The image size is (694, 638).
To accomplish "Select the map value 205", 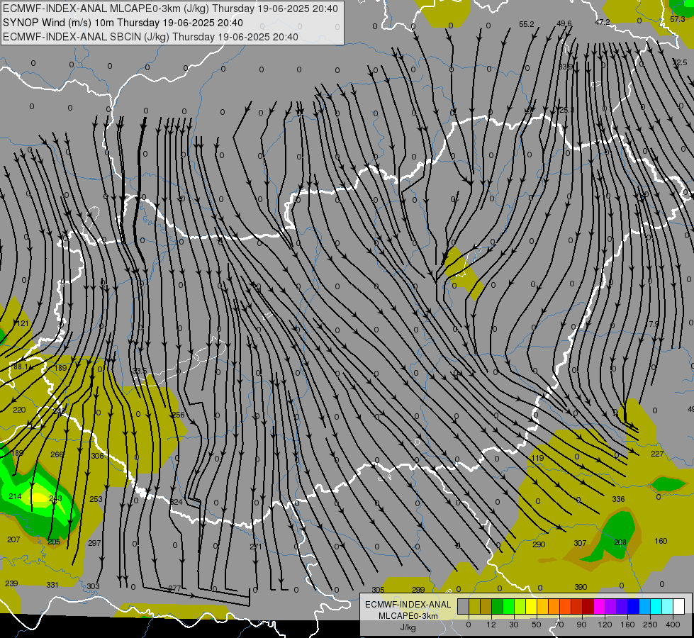I will [54, 542].
